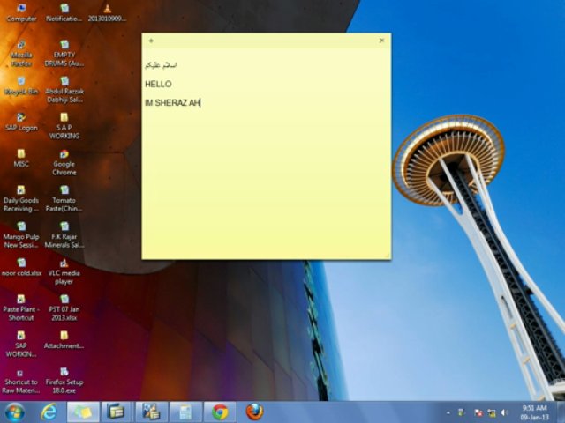Select the Recycle Bin desktop icon
Image resolution: width=565 pixels, height=423 pixels.
pos(21,85)
